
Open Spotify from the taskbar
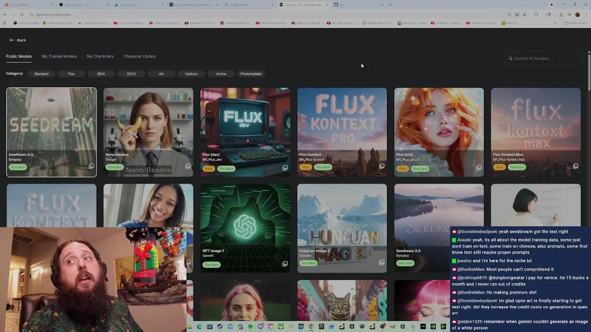(x=250, y=326)
